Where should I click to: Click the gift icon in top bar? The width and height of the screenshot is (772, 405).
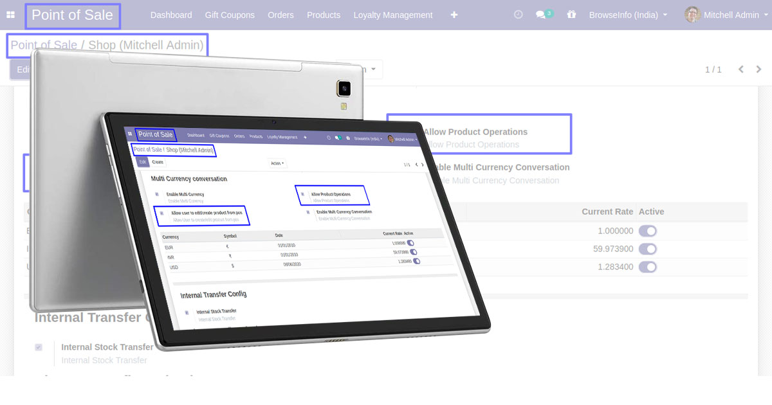(571, 15)
